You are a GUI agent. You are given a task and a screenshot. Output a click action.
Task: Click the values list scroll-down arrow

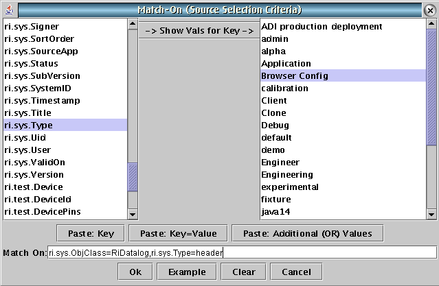(x=431, y=215)
